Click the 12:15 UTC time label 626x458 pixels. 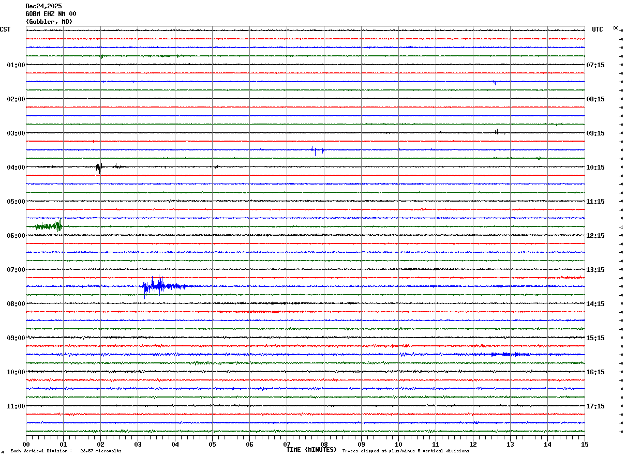(595, 236)
